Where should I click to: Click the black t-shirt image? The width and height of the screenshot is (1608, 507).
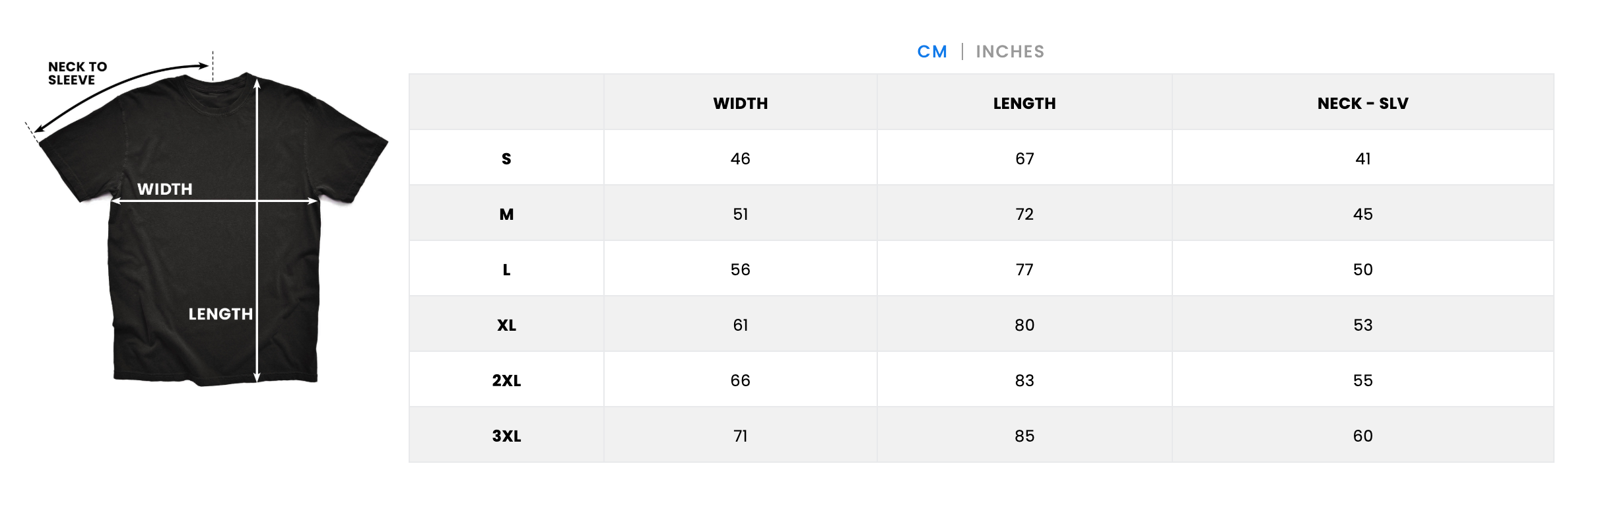coord(211,228)
